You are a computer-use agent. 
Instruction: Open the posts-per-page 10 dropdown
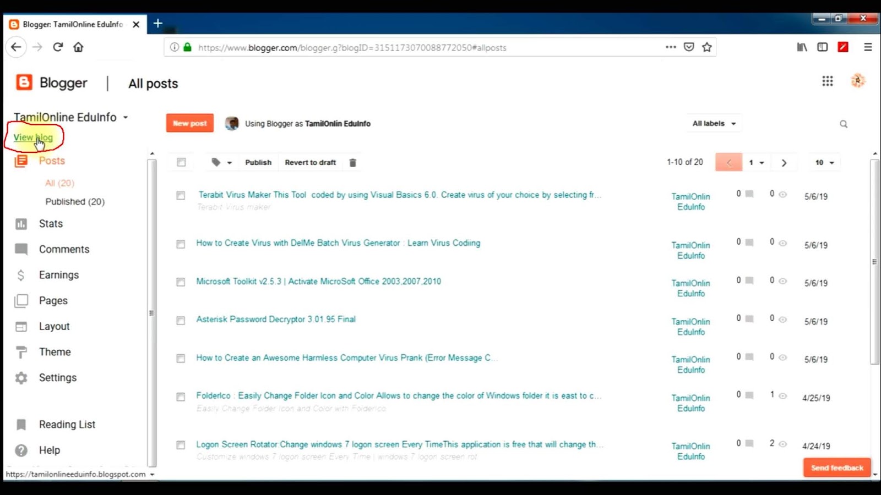pos(825,163)
